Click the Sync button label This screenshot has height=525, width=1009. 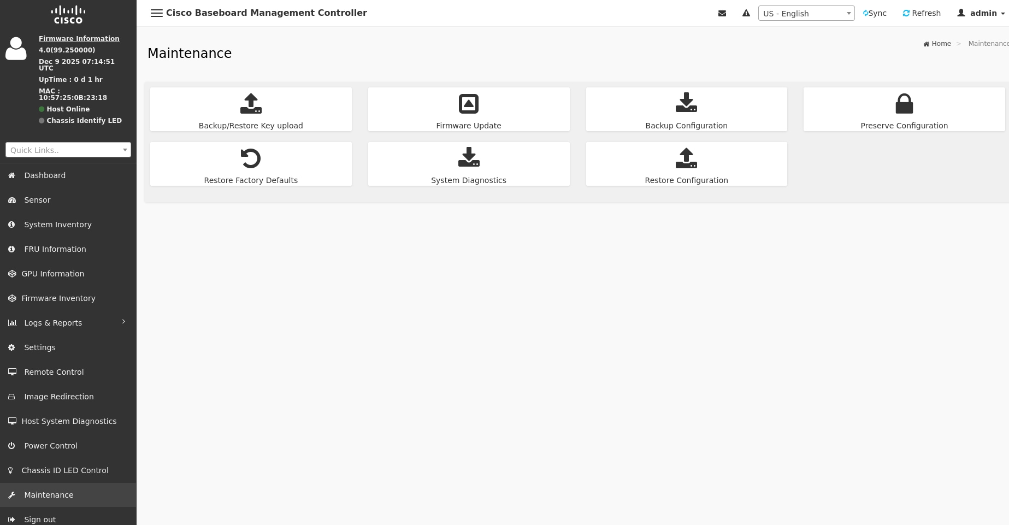tap(877, 13)
